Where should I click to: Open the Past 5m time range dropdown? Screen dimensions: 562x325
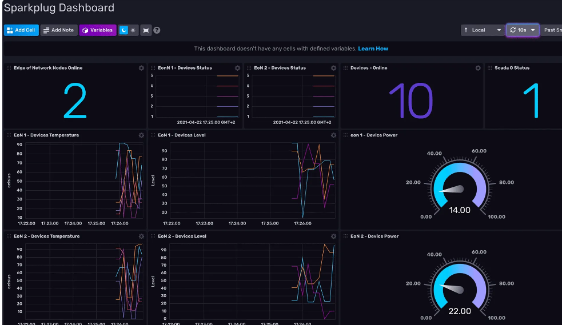click(x=552, y=30)
